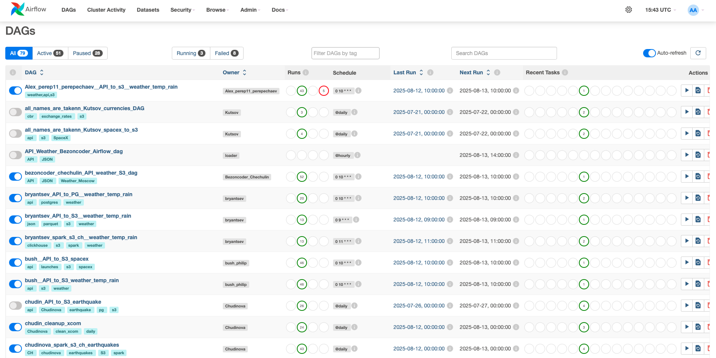Open the 15:43 UTC timezone dropdown
The height and width of the screenshot is (358, 716).
coord(660,10)
